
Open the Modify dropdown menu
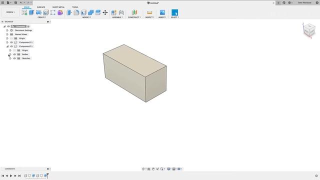tap(86, 17)
